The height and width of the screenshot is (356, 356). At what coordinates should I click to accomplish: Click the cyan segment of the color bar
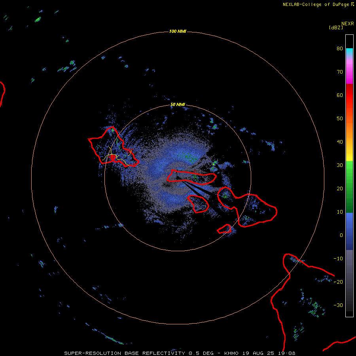349,52
